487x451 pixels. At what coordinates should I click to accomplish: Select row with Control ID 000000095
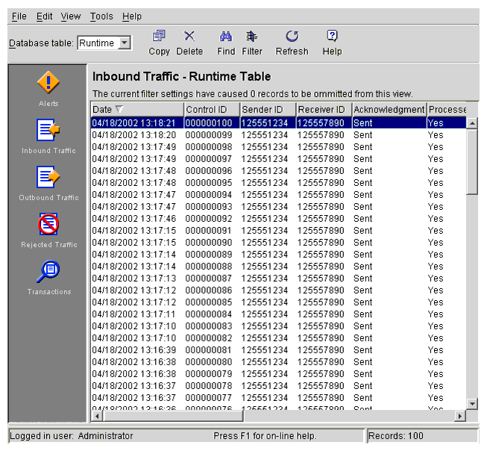tap(279, 183)
